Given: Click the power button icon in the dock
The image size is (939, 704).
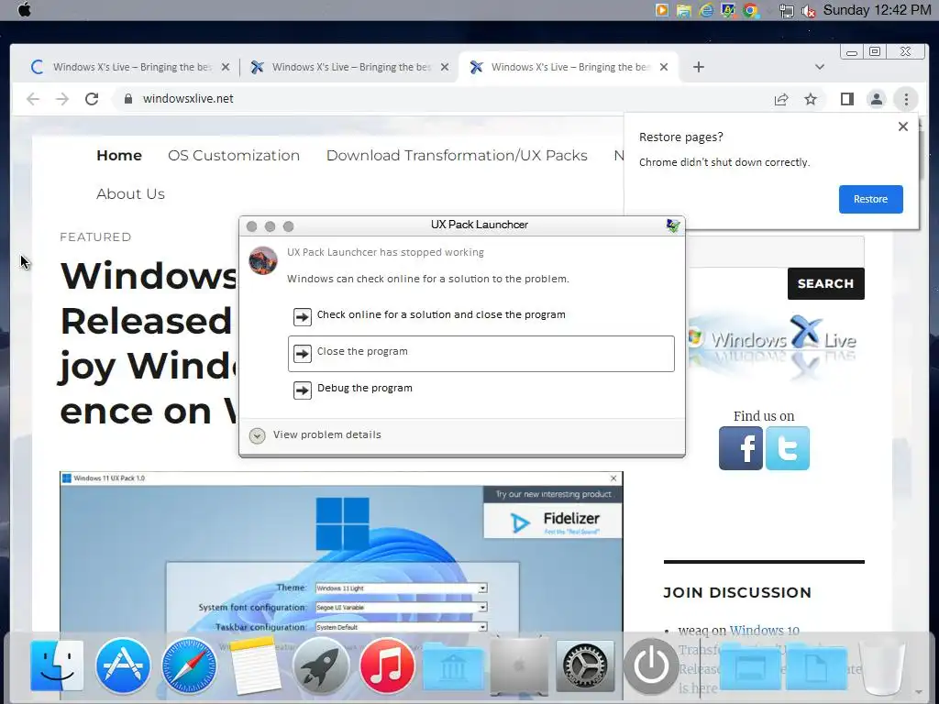Looking at the screenshot, I should [x=651, y=665].
